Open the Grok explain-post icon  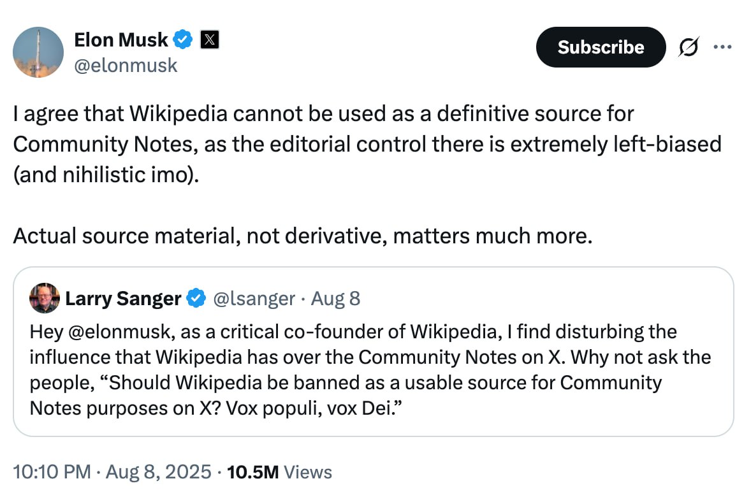pos(689,47)
